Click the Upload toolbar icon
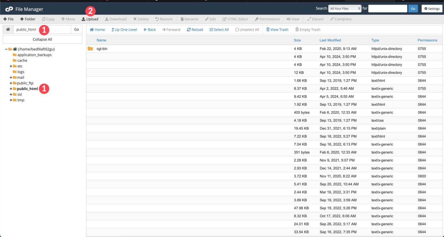Viewport: 444px width, 237px height. point(83,19)
